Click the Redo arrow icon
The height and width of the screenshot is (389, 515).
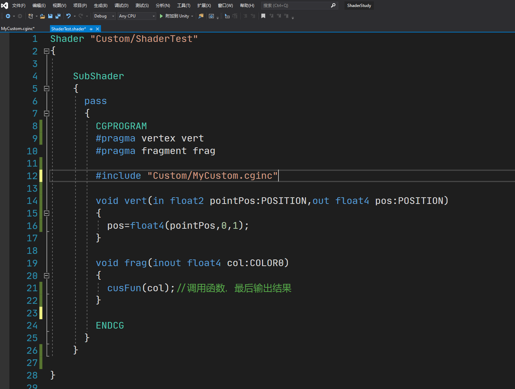pyautogui.click(x=81, y=16)
